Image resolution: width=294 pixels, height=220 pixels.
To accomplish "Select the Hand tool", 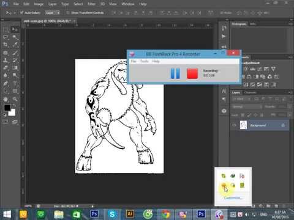I will click(6, 99).
